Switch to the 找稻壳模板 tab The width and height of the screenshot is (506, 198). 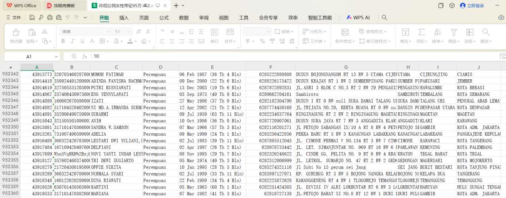click(x=65, y=6)
